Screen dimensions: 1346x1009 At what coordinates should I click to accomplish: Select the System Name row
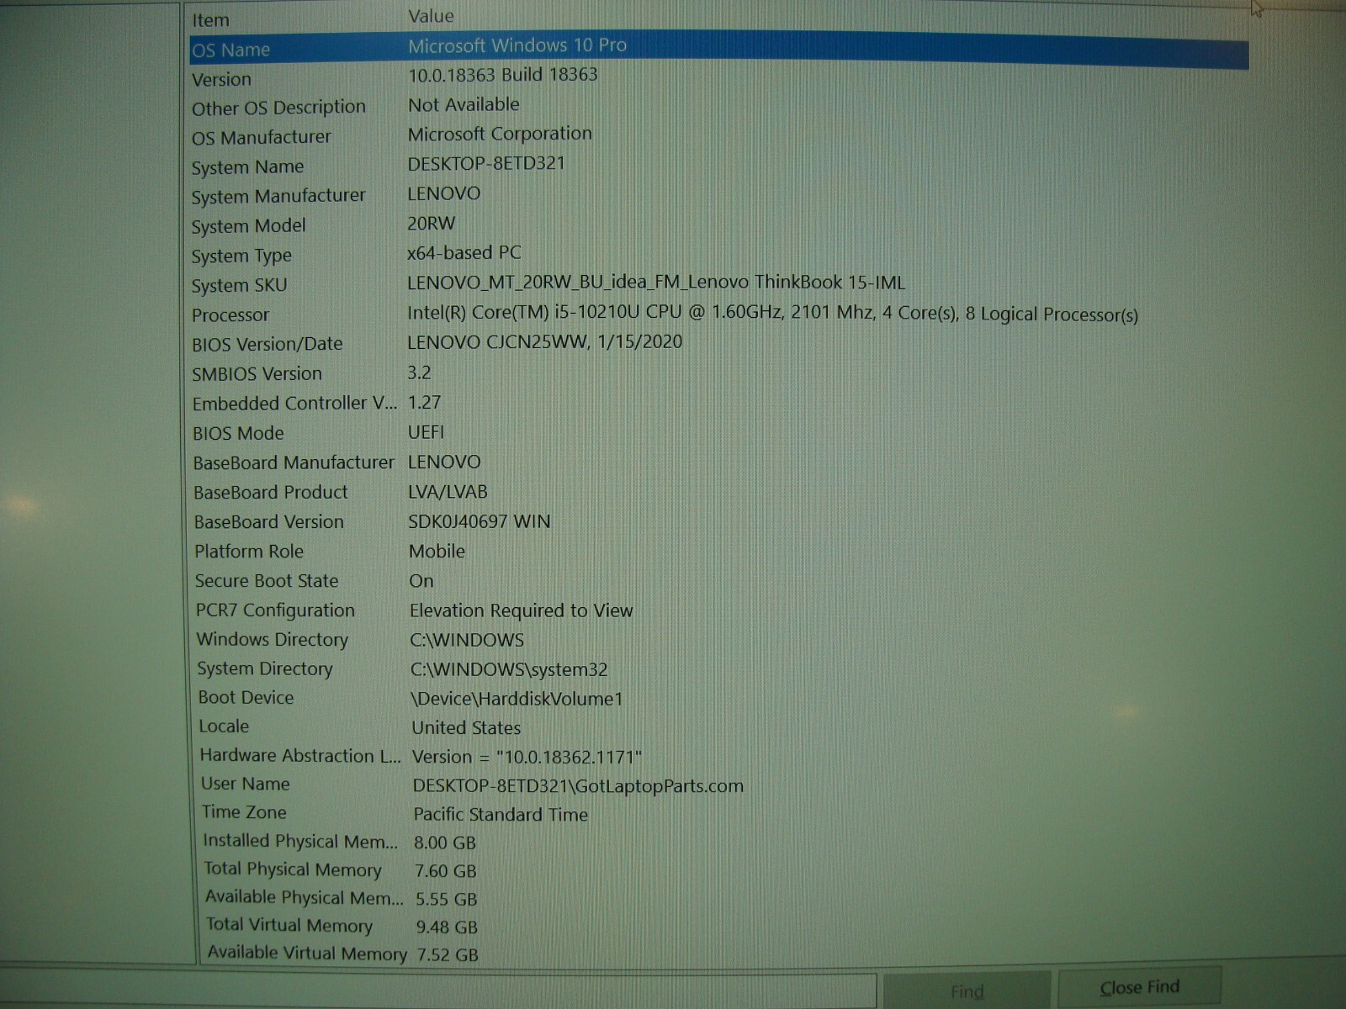(x=719, y=166)
